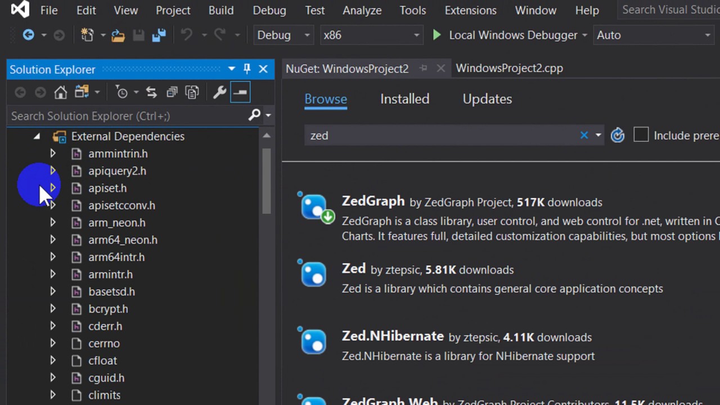Open Properties with the wrench icon
720x405 pixels.
(219, 92)
